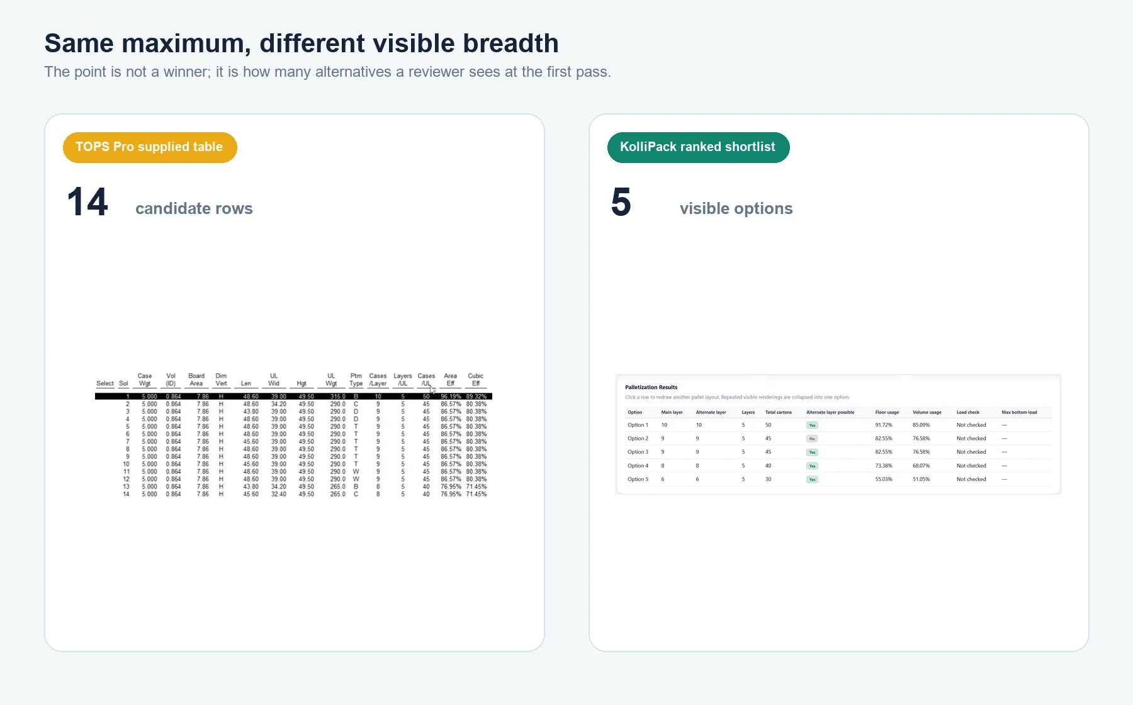Click the Main layer column header
This screenshot has height=705, width=1133.
[672, 412]
